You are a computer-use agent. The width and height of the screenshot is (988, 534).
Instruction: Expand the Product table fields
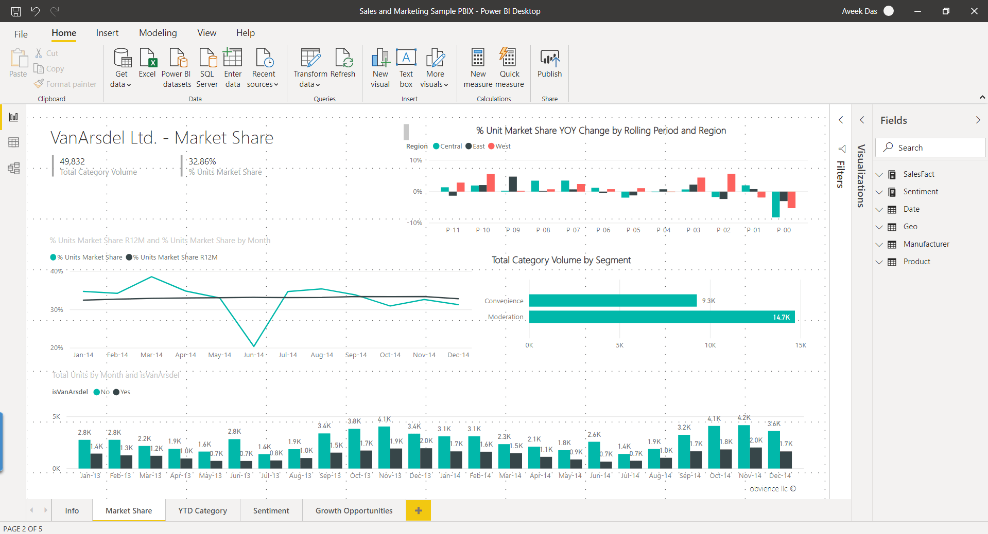coord(879,262)
